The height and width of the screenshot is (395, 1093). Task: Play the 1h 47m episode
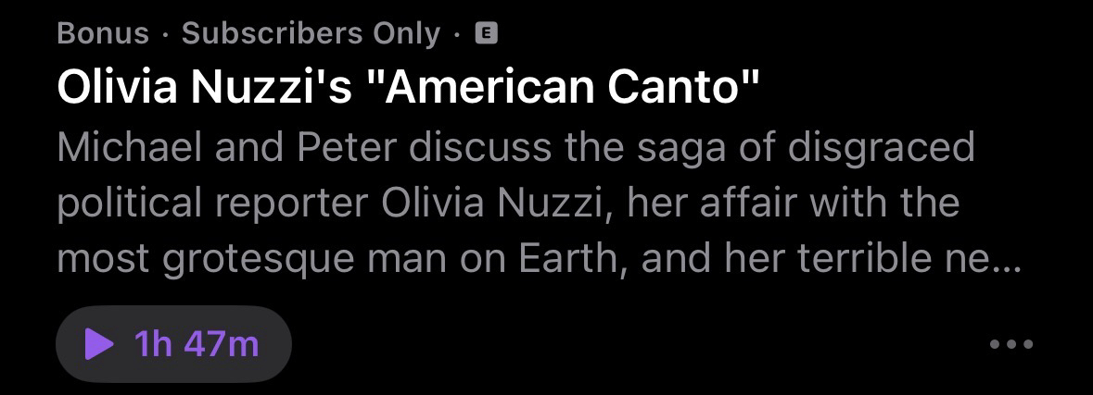coord(173,345)
